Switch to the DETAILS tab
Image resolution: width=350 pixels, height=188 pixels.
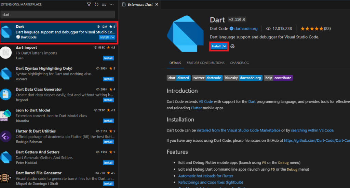pyautogui.click(x=175, y=63)
